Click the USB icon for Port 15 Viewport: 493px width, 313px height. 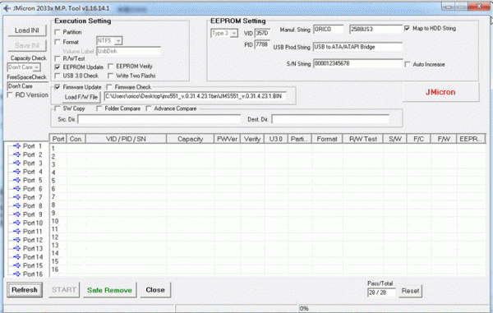point(16,265)
